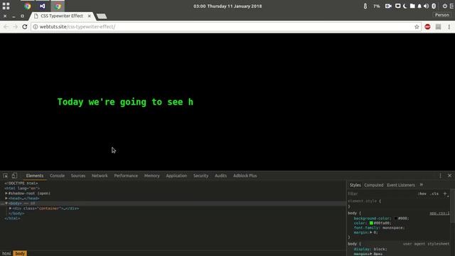Click the Person profile button
The width and height of the screenshot is (455, 256).
tap(442, 15)
